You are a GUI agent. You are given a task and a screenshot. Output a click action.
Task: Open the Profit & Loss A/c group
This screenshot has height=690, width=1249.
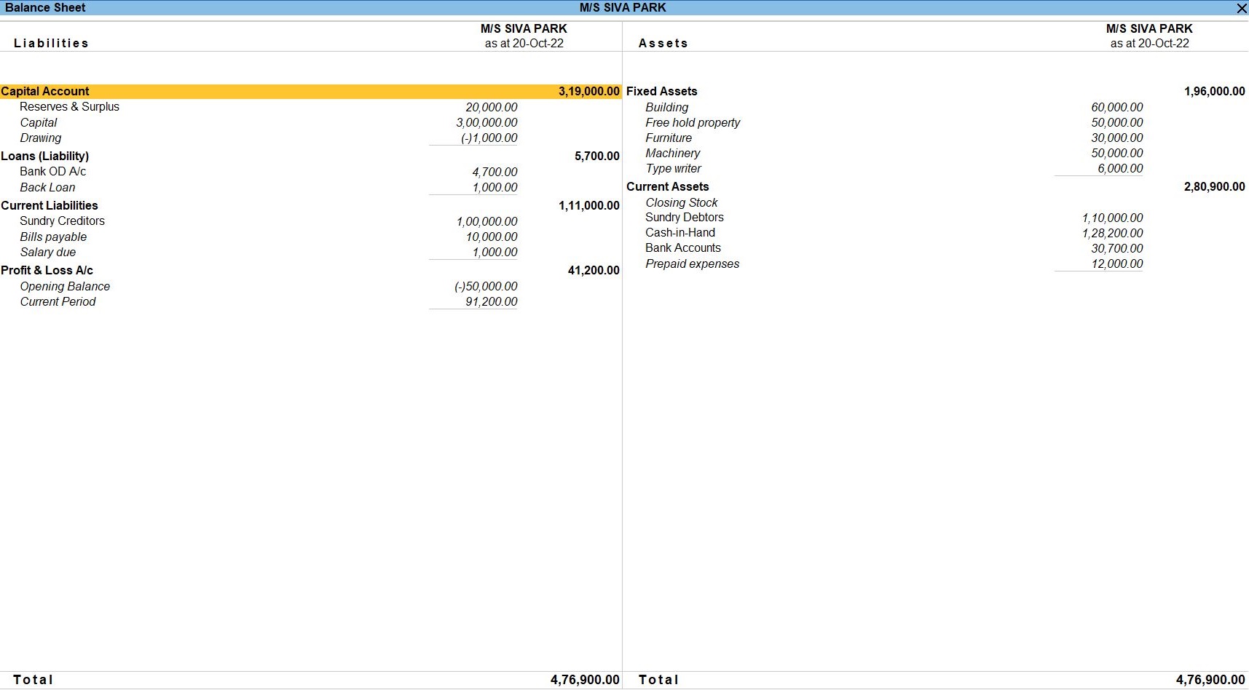point(47,270)
